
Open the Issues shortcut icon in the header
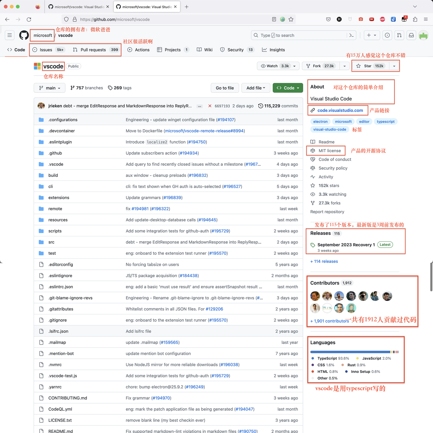click(x=387, y=35)
